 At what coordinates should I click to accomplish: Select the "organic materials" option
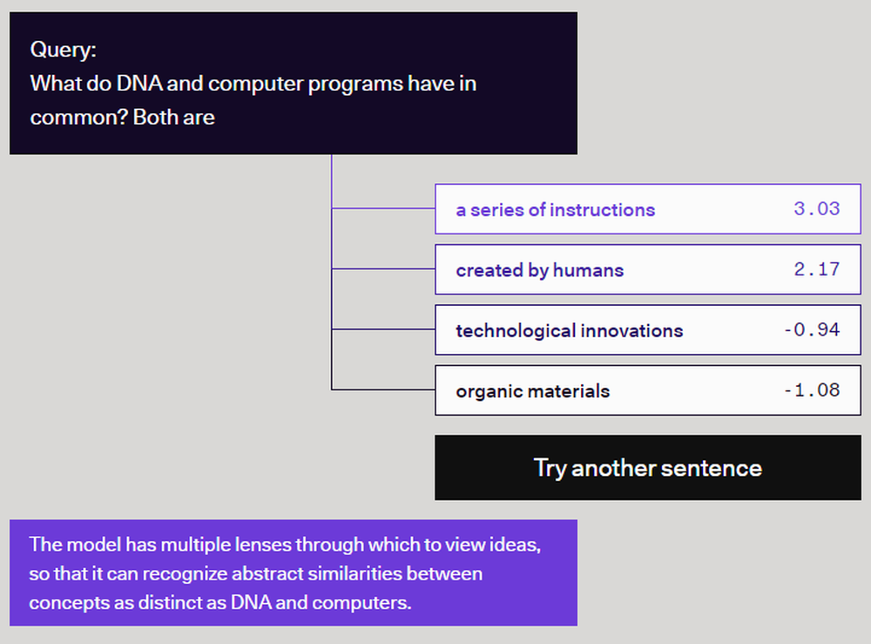[532, 391]
